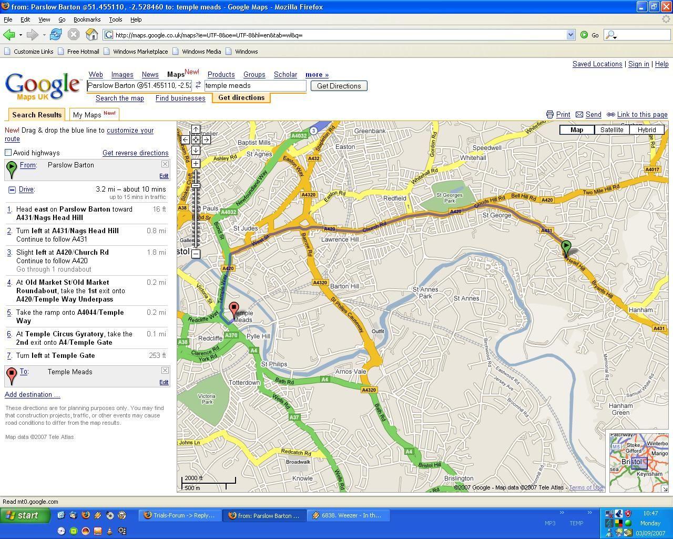Click the envelope icon next to Send
The width and height of the screenshot is (673, 539).
point(579,114)
